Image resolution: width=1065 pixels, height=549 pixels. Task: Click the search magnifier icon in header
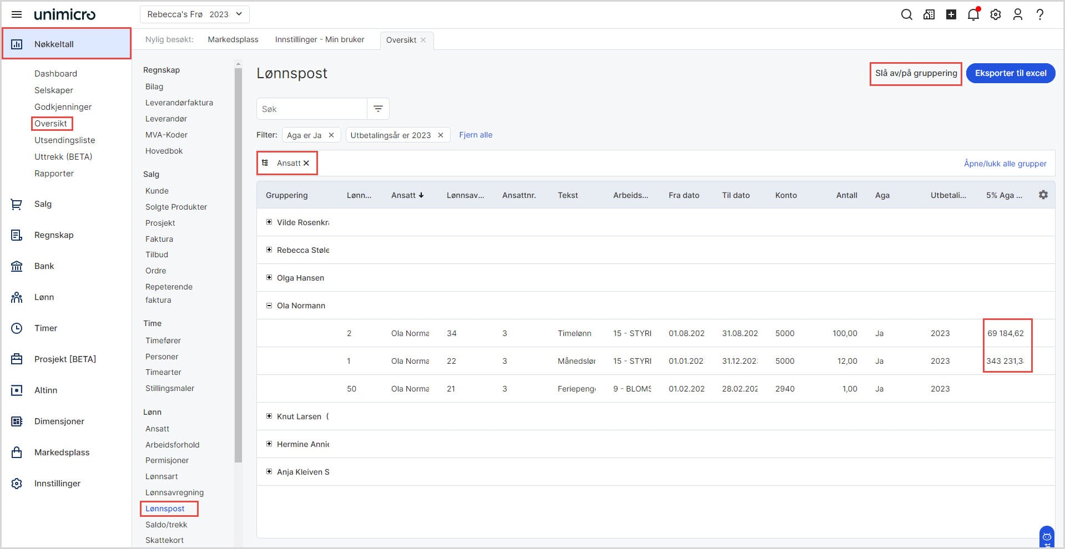(906, 14)
